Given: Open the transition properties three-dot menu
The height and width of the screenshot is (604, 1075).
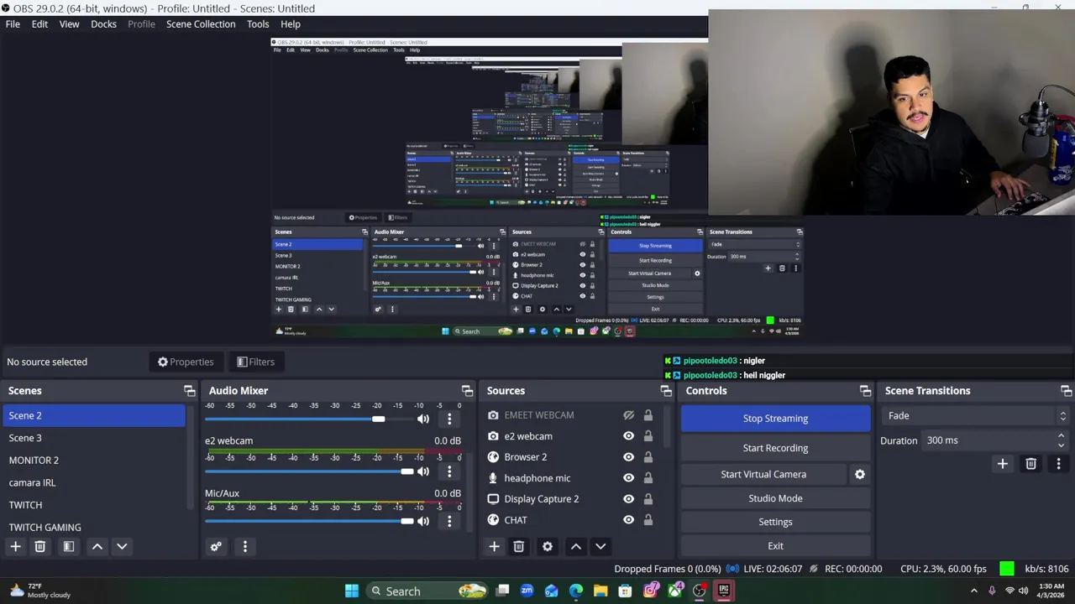Looking at the screenshot, I should click(1058, 463).
